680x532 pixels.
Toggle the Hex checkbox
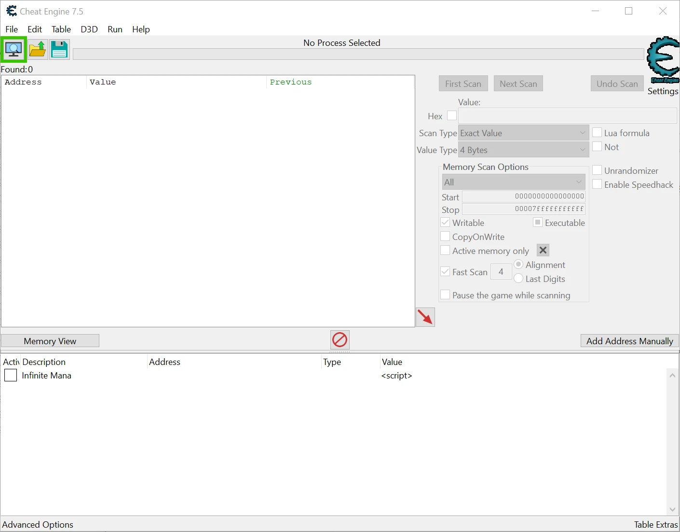452,116
